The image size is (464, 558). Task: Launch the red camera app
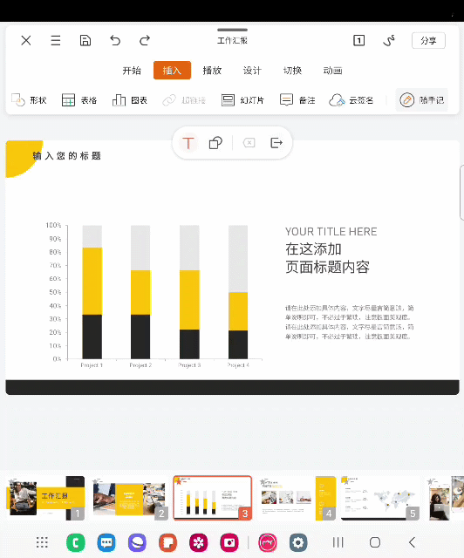(x=229, y=542)
